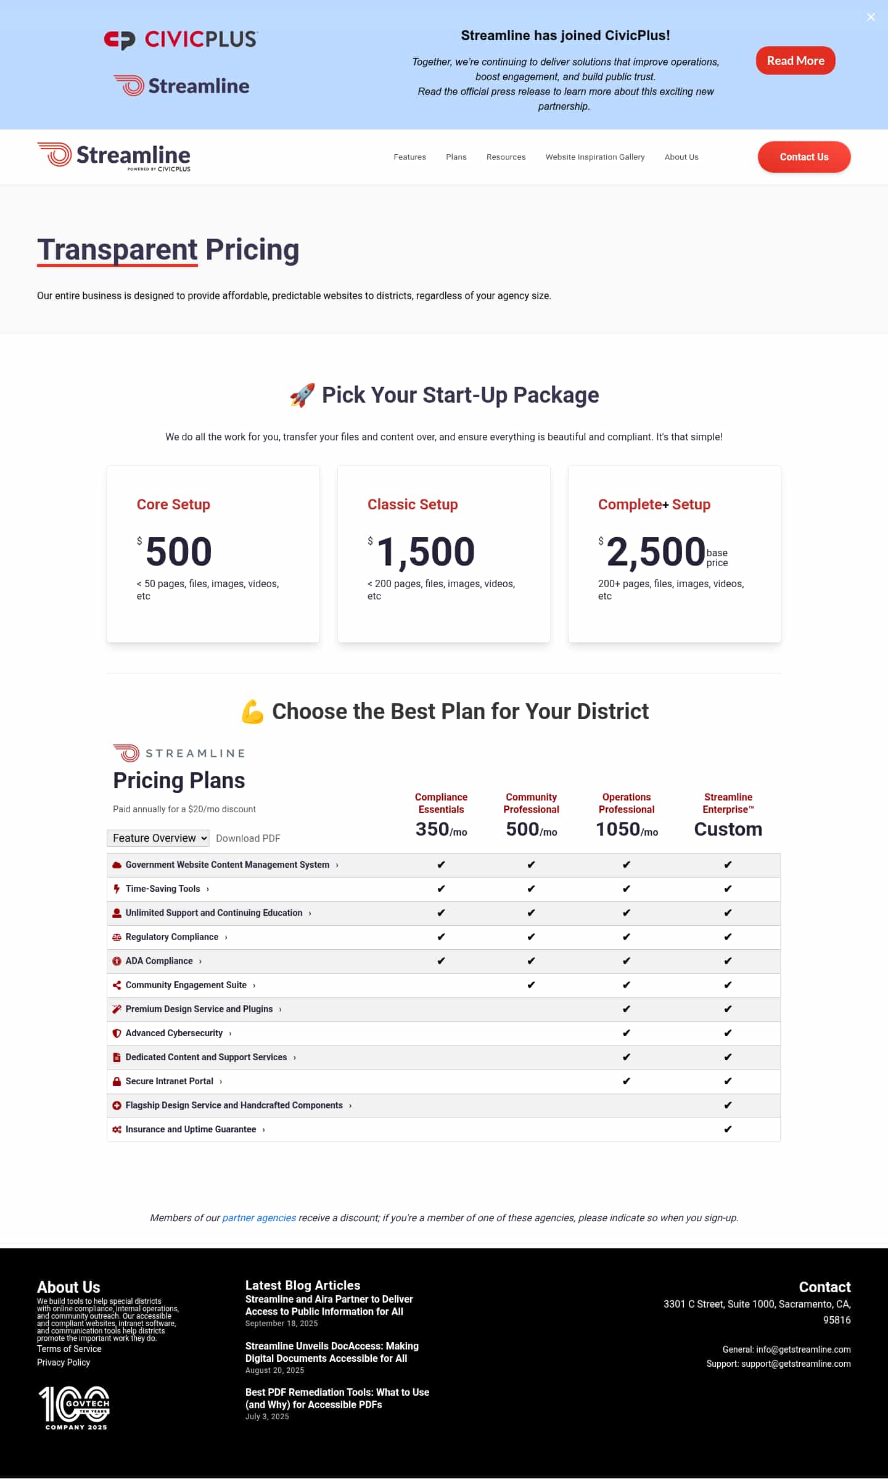Click the Download PDF link
888x1479 pixels.
(x=248, y=839)
